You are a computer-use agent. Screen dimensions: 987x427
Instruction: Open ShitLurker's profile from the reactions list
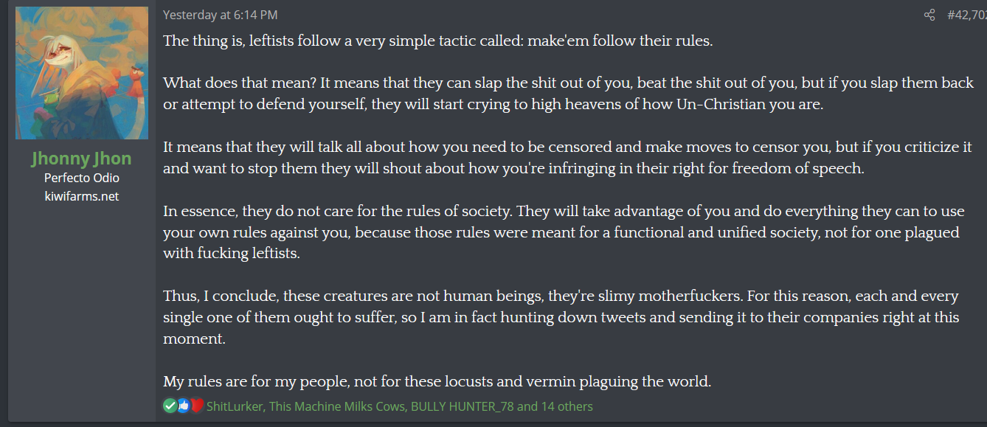click(x=235, y=406)
